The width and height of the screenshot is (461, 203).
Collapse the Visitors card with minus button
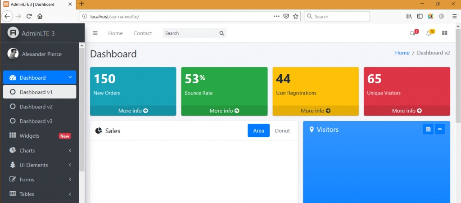440,129
